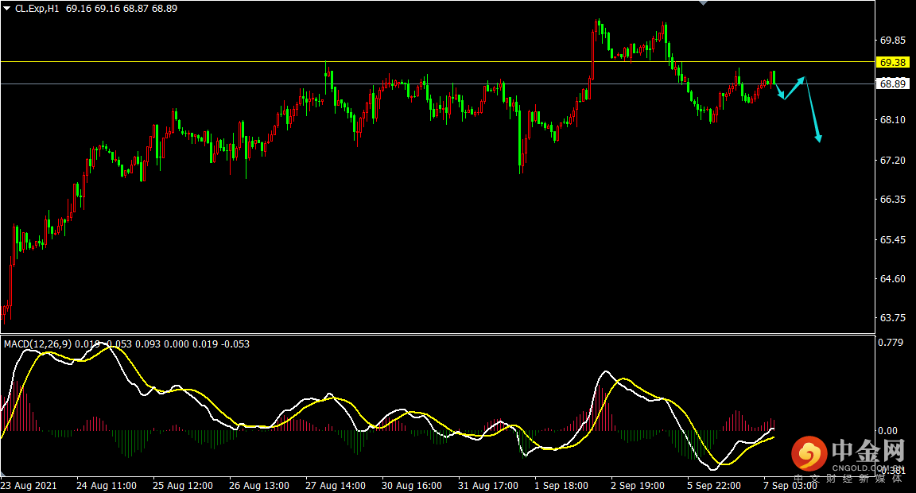Click the 65.45 price axis value
The image size is (916, 493).
(893, 239)
